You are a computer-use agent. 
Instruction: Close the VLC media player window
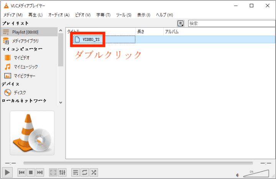(268, 6)
